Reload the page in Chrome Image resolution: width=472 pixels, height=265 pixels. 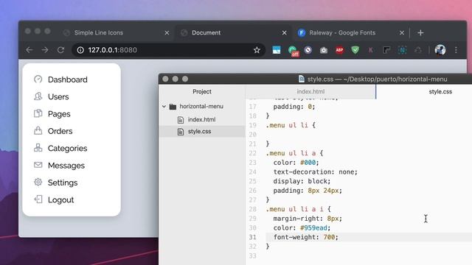pos(60,50)
